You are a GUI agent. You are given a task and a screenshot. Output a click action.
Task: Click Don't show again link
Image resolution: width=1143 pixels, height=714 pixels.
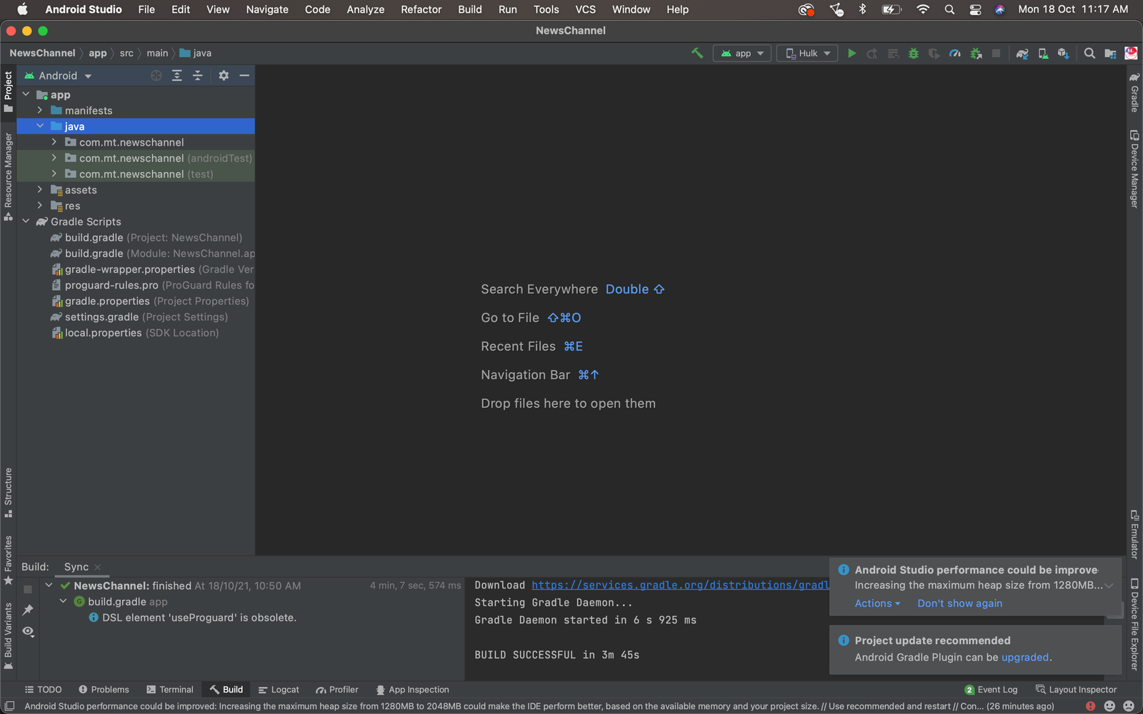click(x=959, y=603)
